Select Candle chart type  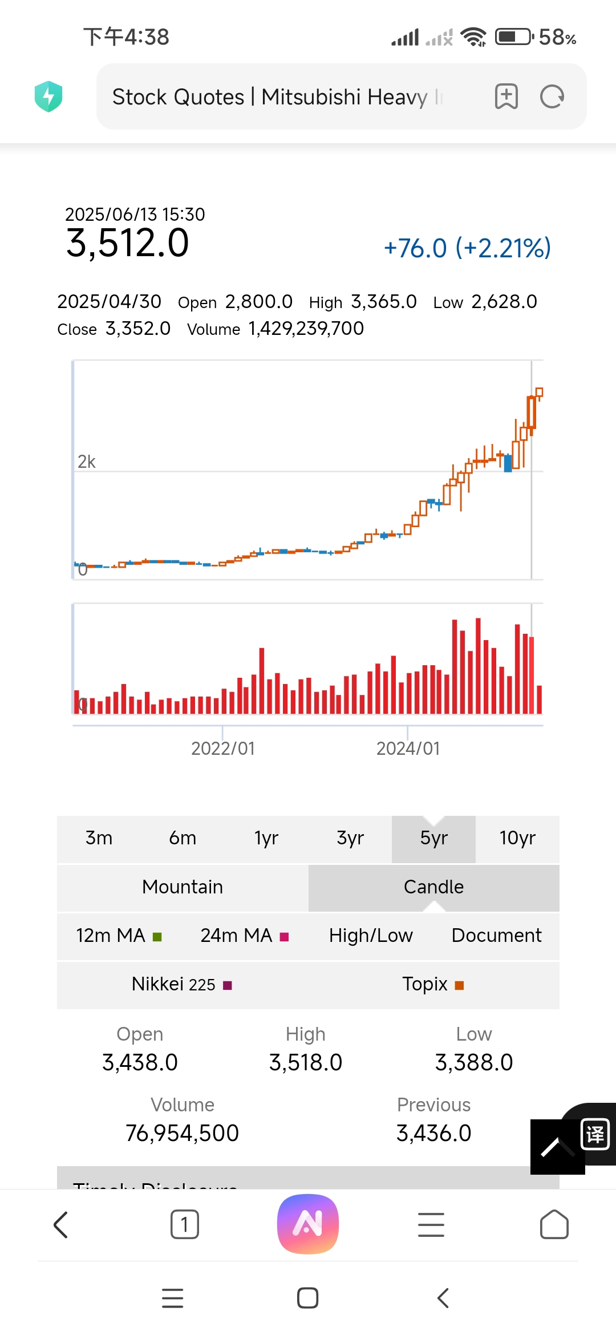tap(433, 887)
